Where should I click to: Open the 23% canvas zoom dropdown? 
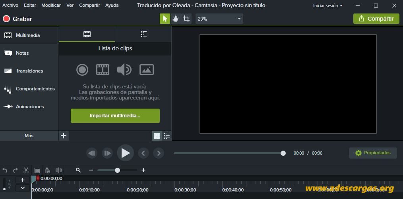click(219, 19)
